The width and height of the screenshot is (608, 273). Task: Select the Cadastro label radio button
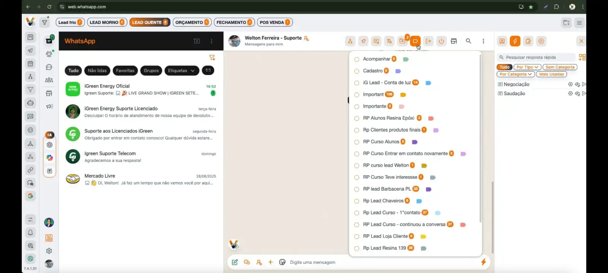356,71
